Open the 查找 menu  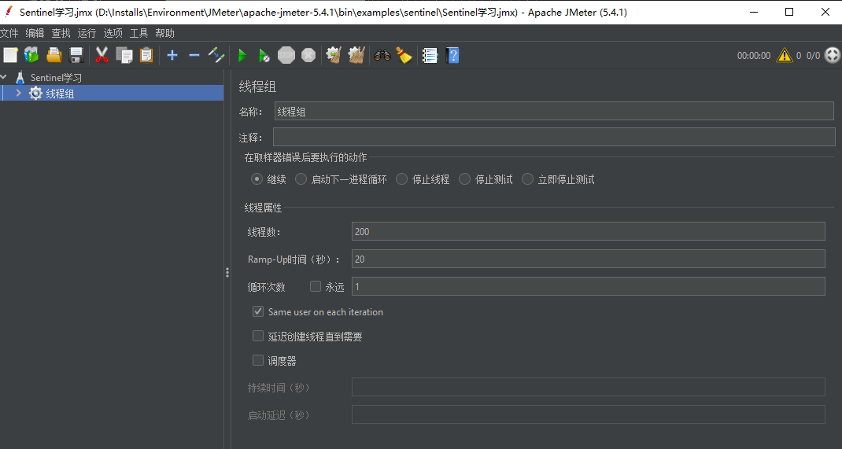click(61, 33)
